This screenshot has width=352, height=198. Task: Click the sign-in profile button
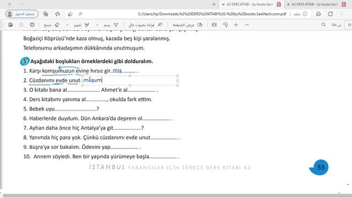tap(22, 14)
